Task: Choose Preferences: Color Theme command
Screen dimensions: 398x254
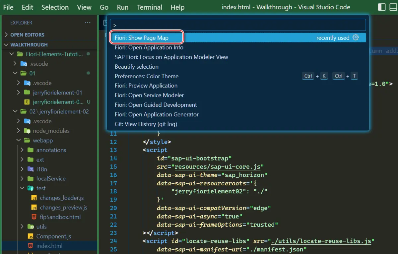Action: point(238,76)
